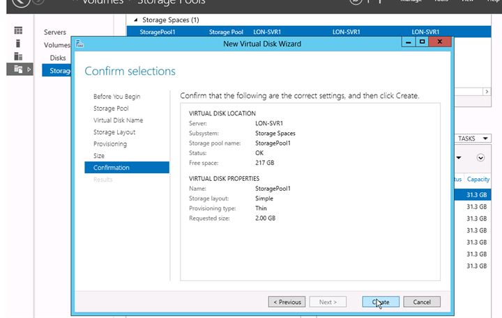Select the All Servers sidebar icon
Screen dimensions: 502x318
[19, 56]
